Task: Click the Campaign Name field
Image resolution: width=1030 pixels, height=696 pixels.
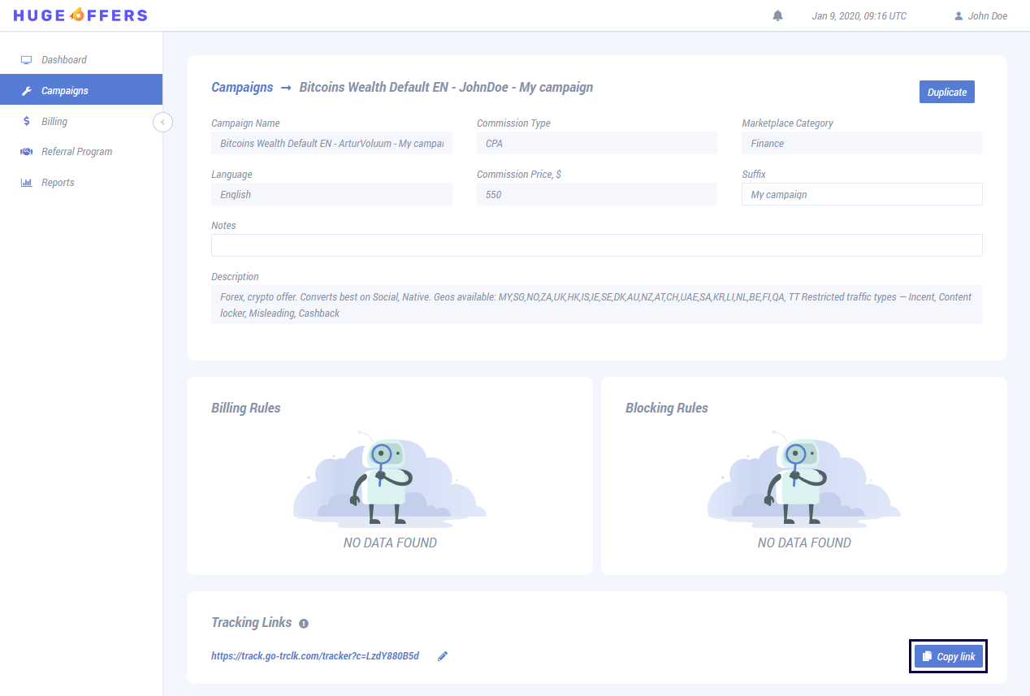Action: (x=331, y=144)
